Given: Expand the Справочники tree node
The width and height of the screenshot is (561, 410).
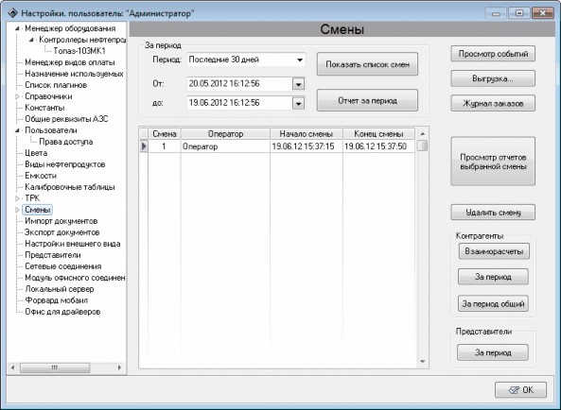Looking at the screenshot, I should click(x=17, y=96).
